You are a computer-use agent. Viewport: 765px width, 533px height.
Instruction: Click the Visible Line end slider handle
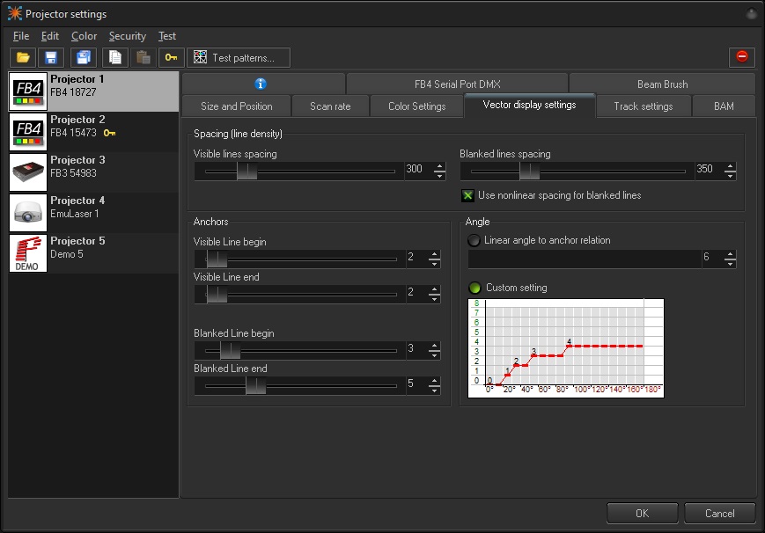tap(217, 295)
